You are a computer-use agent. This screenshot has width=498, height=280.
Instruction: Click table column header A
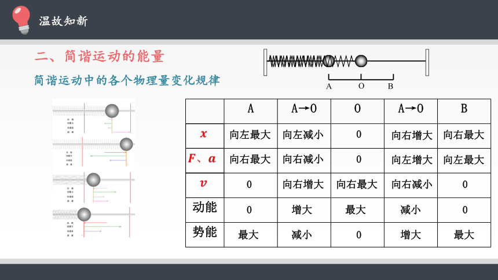pyautogui.click(x=251, y=109)
